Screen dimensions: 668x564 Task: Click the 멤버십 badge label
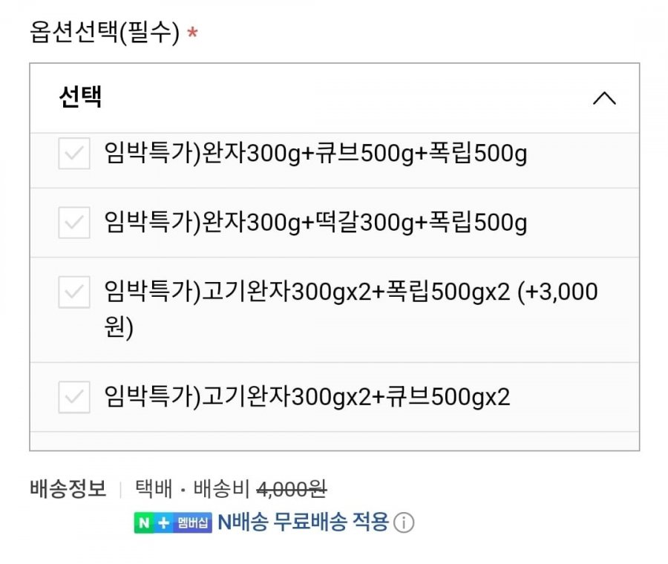(x=193, y=523)
